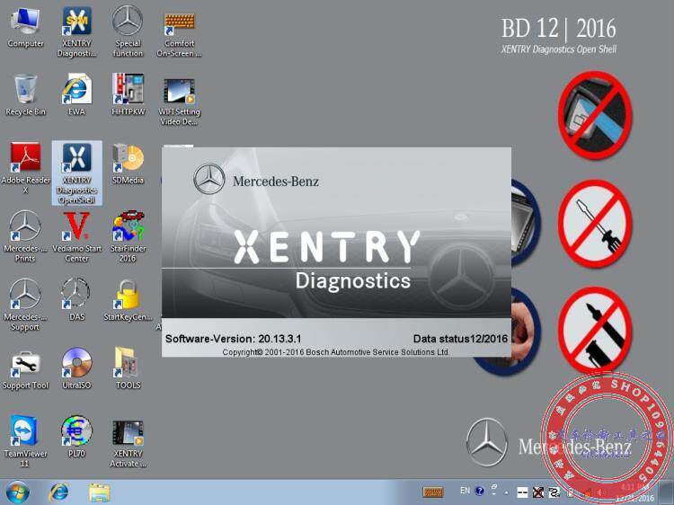This screenshot has height=505, width=674.
Task: Show hidden tray icons arrow
Action: 507,492
